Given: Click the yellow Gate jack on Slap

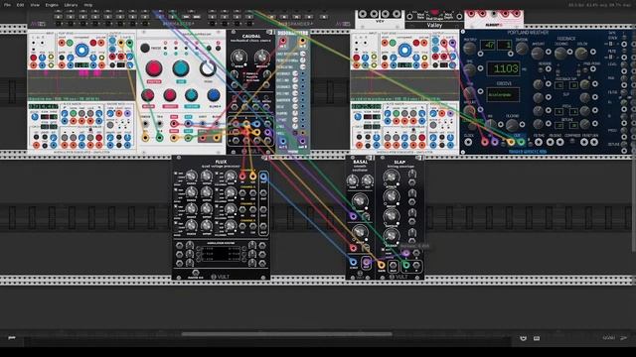Looking at the screenshot, I should tap(382, 266).
